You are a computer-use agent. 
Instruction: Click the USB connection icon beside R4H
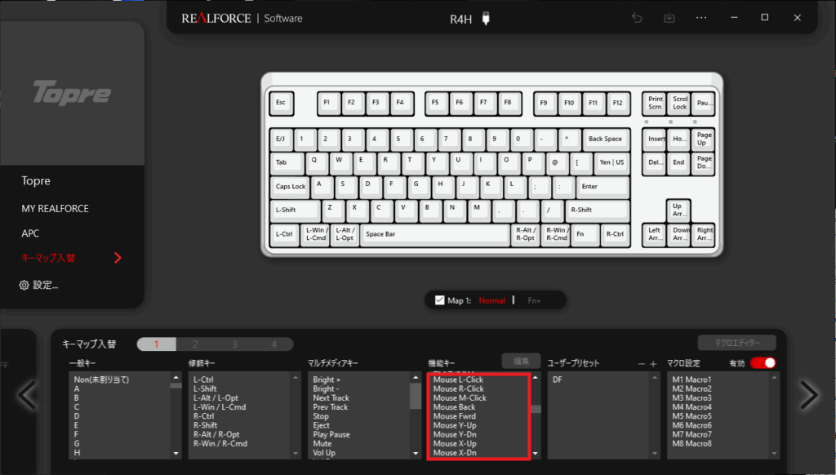coord(486,19)
